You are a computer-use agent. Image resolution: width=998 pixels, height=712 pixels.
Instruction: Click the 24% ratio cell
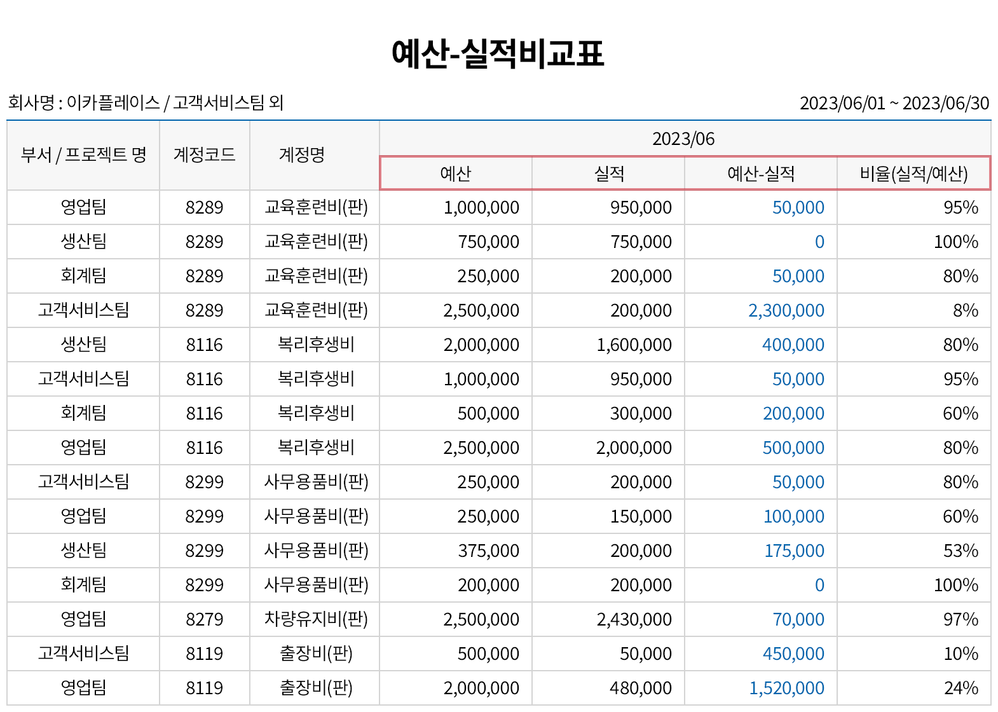(913, 688)
